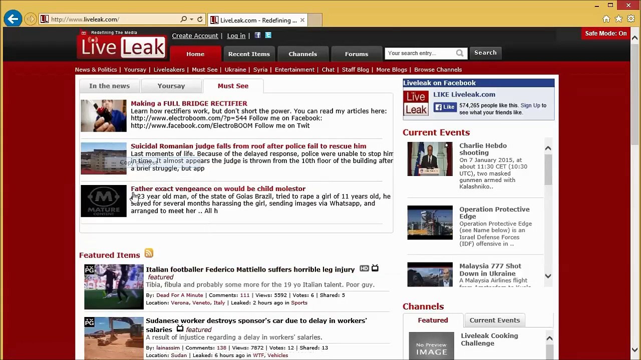Select the Must See content tab
The width and height of the screenshot is (641, 360).
[233, 86]
